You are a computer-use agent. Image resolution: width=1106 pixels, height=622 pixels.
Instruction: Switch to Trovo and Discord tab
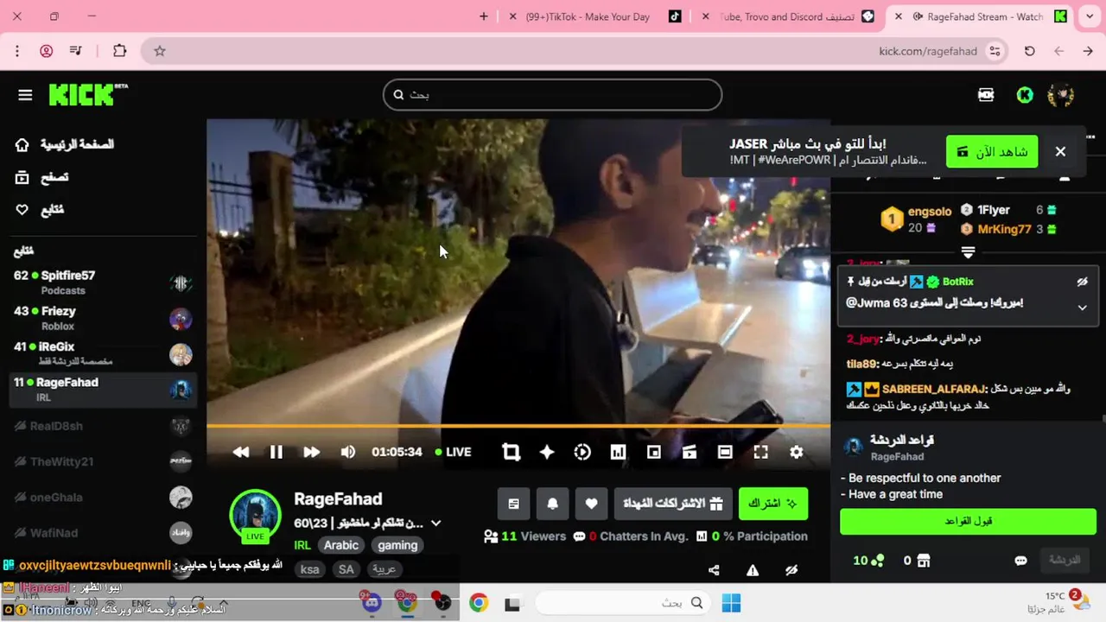tap(788, 16)
